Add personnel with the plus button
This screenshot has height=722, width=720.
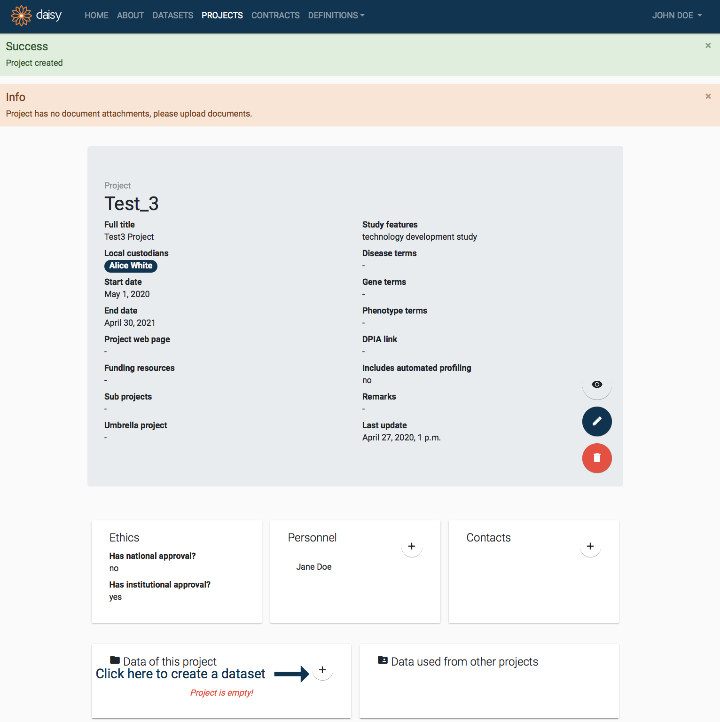(x=412, y=546)
